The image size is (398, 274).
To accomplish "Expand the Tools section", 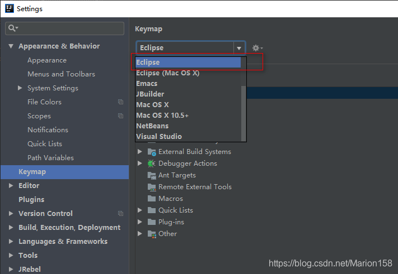I will coord(11,255).
